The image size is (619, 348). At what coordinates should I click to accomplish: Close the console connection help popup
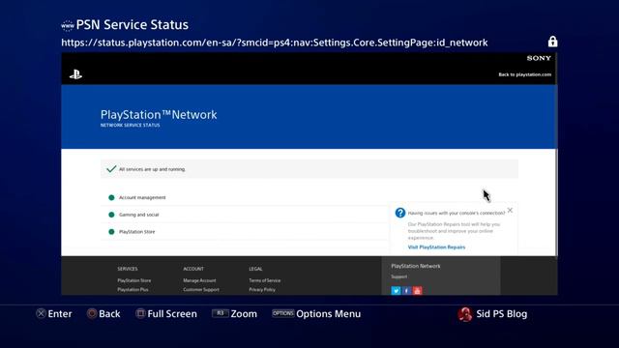coord(510,211)
